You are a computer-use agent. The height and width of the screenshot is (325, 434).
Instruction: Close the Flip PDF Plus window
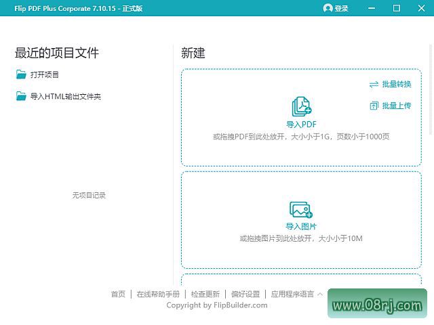pos(421,8)
